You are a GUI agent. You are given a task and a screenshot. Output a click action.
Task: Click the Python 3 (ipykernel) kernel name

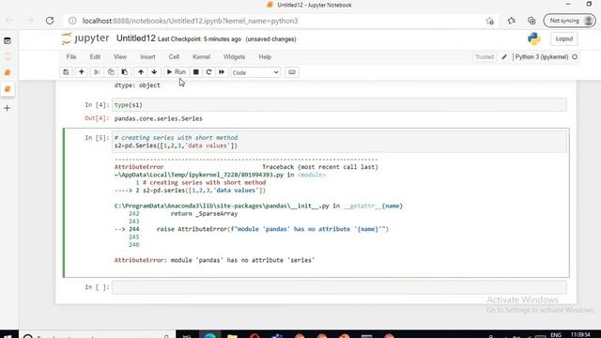coord(541,56)
